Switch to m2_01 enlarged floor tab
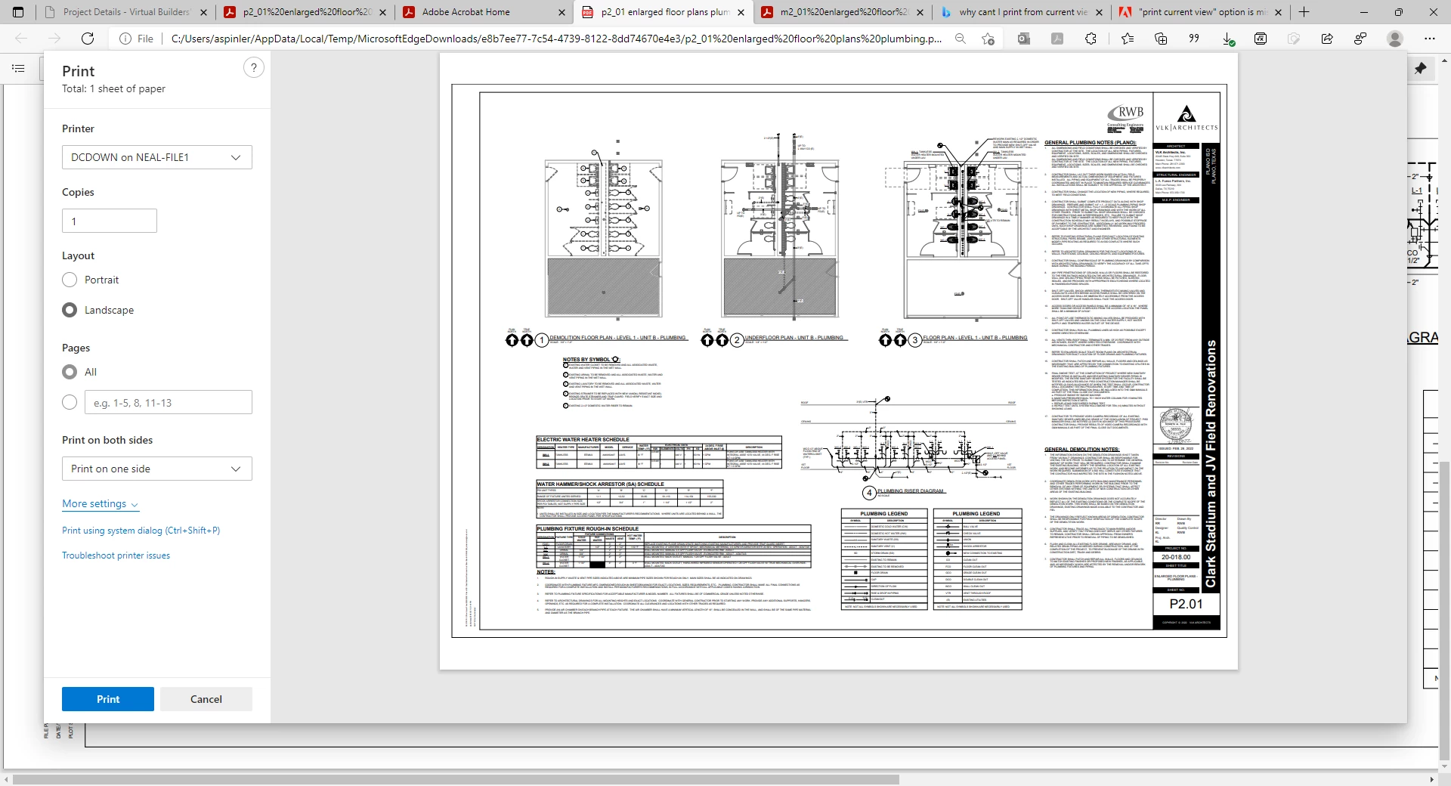1451x786 pixels. coord(843,12)
